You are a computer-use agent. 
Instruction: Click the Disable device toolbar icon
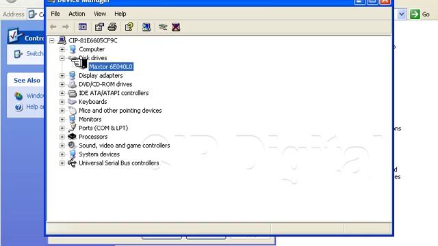tap(163, 27)
